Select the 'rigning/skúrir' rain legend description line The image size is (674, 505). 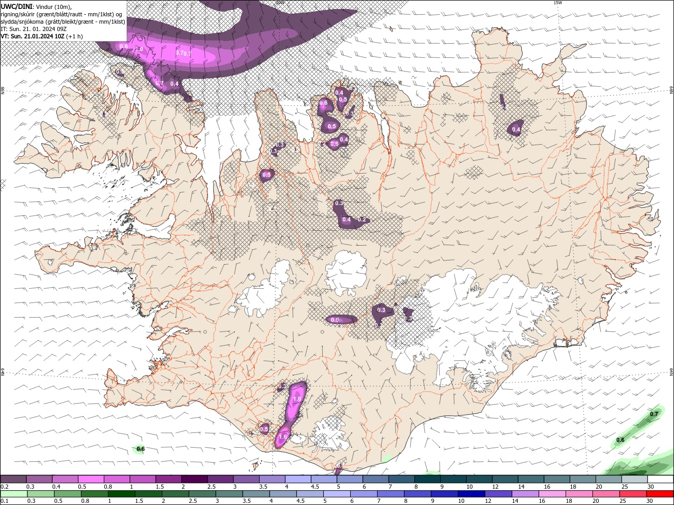62,14
